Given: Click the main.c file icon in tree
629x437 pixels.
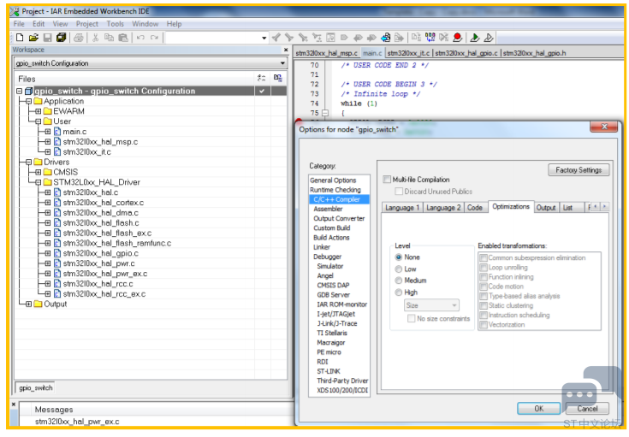Looking at the screenshot, I should [57, 132].
